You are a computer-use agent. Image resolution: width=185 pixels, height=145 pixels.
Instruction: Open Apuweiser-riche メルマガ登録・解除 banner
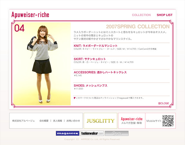(132, 121)
